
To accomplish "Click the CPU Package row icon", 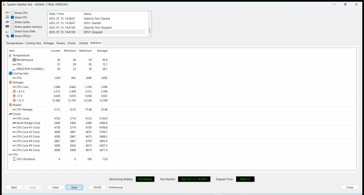I will 14,109.
